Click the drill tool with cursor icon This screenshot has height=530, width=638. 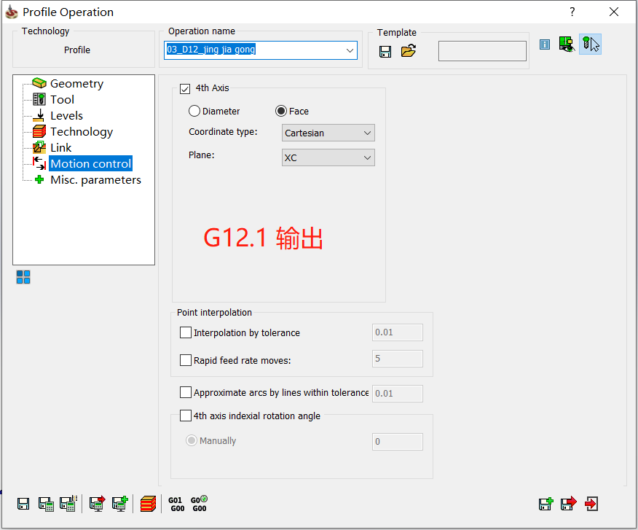[590, 44]
